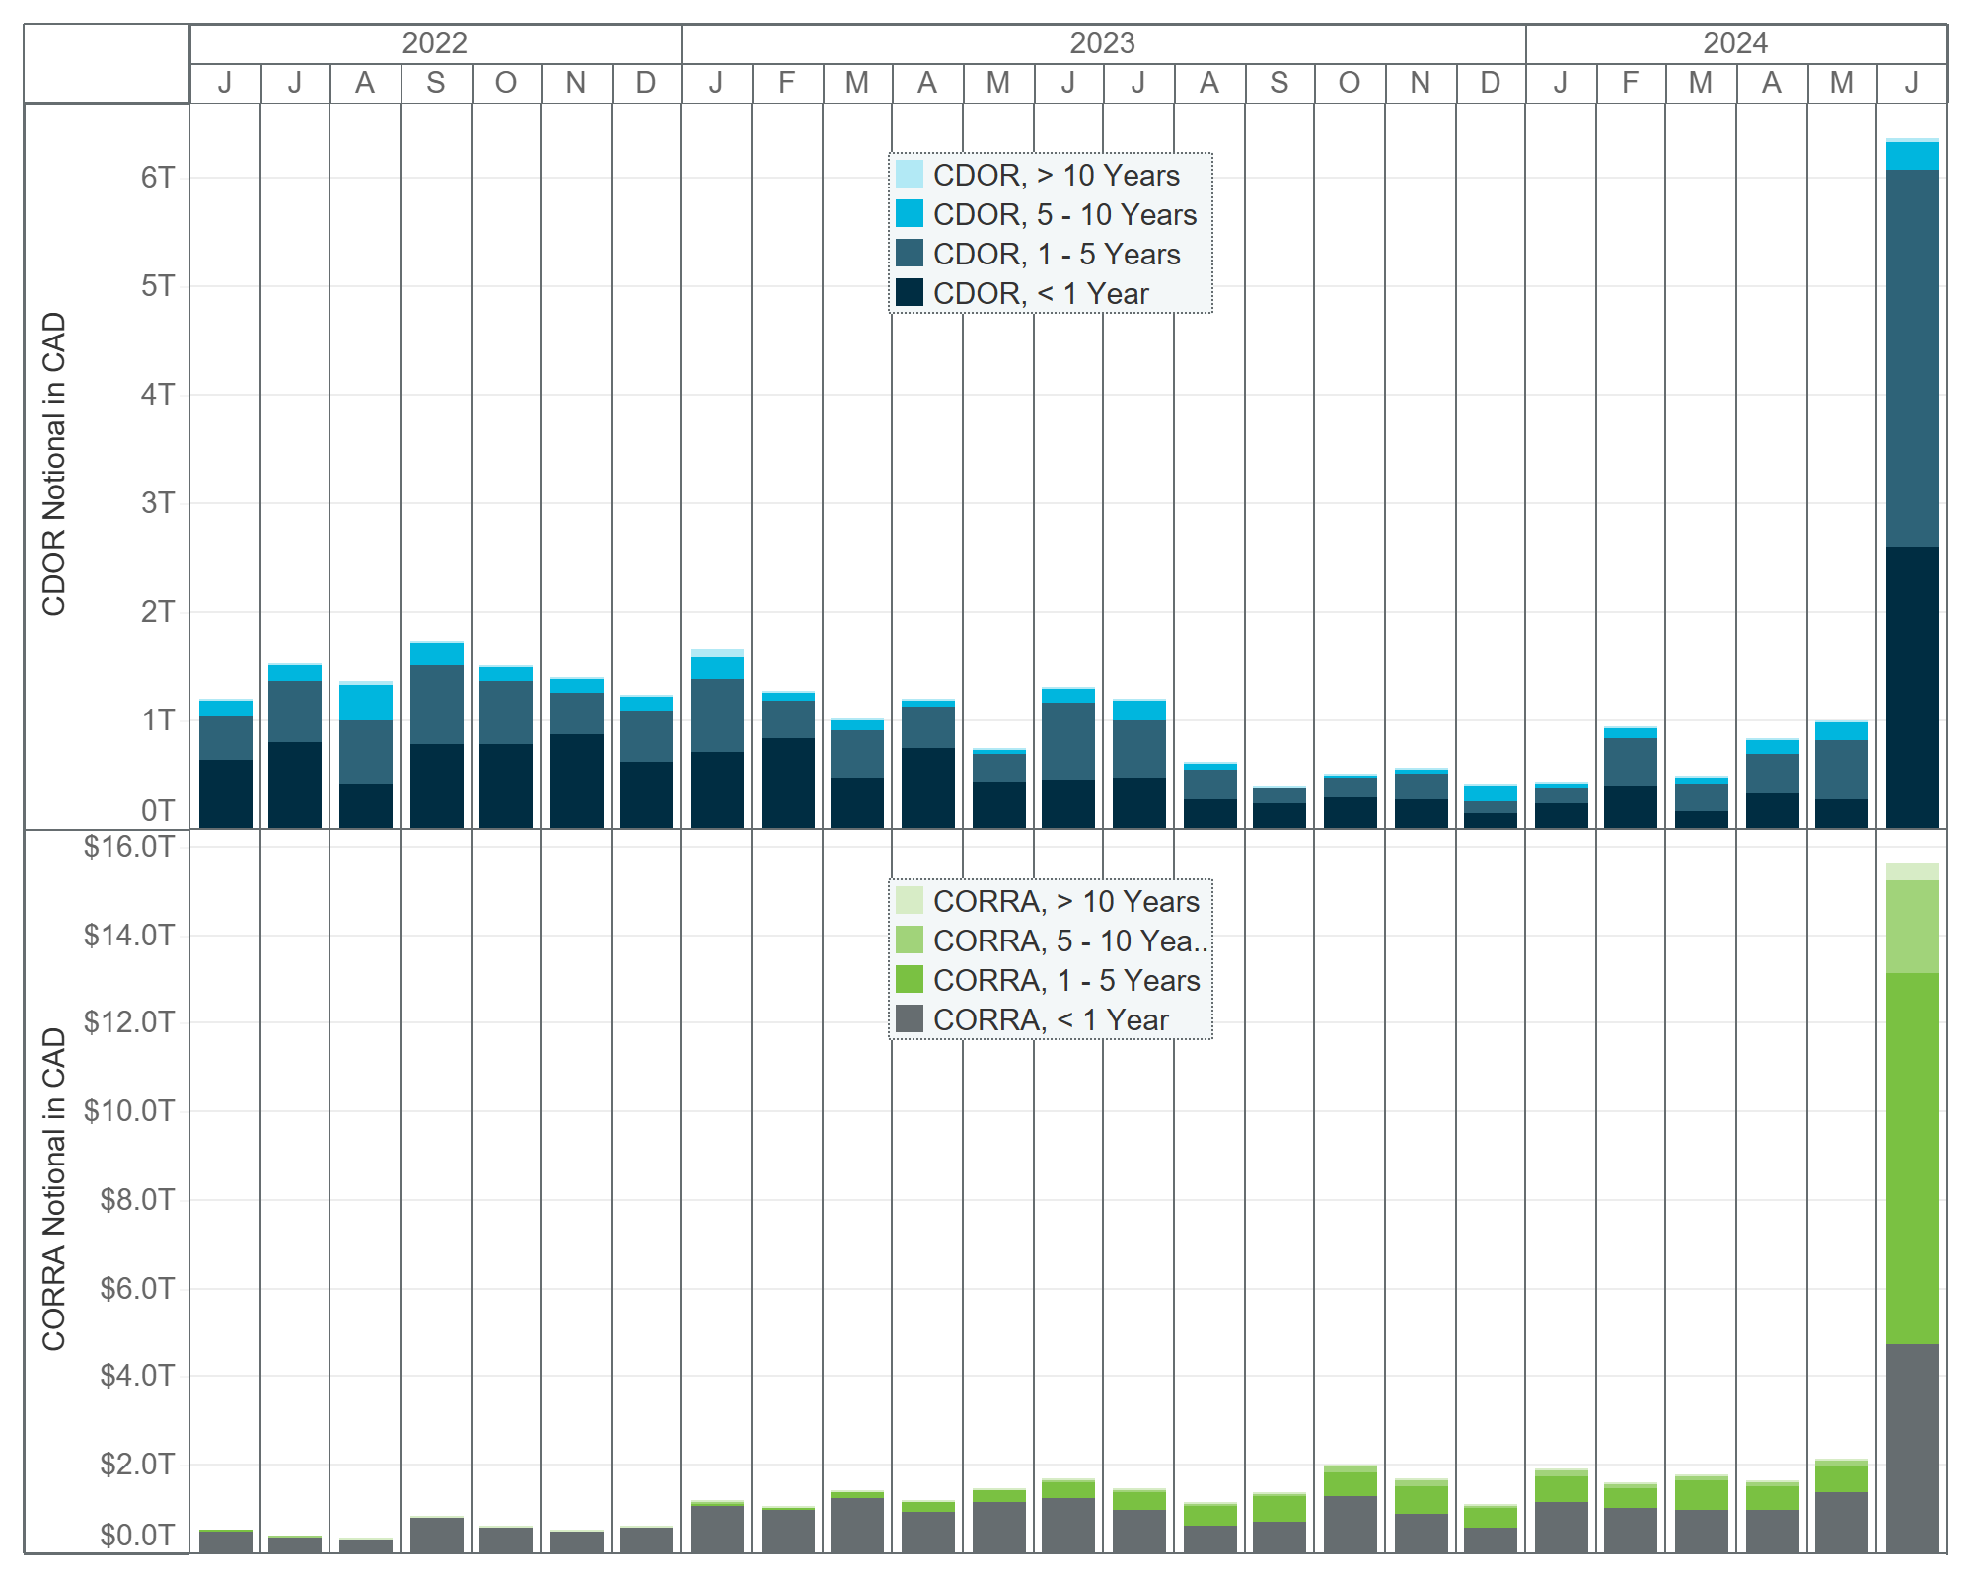This screenshot has height=1579, width=1973.
Task: Click the June 2024 CORRA < 1 Year bar segment
Action: point(1913,1448)
